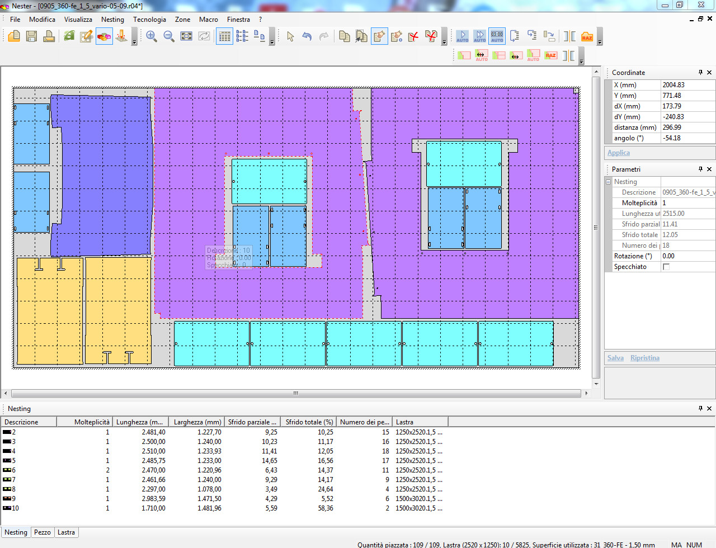Click the Ripristina link

tap(645, 358)
